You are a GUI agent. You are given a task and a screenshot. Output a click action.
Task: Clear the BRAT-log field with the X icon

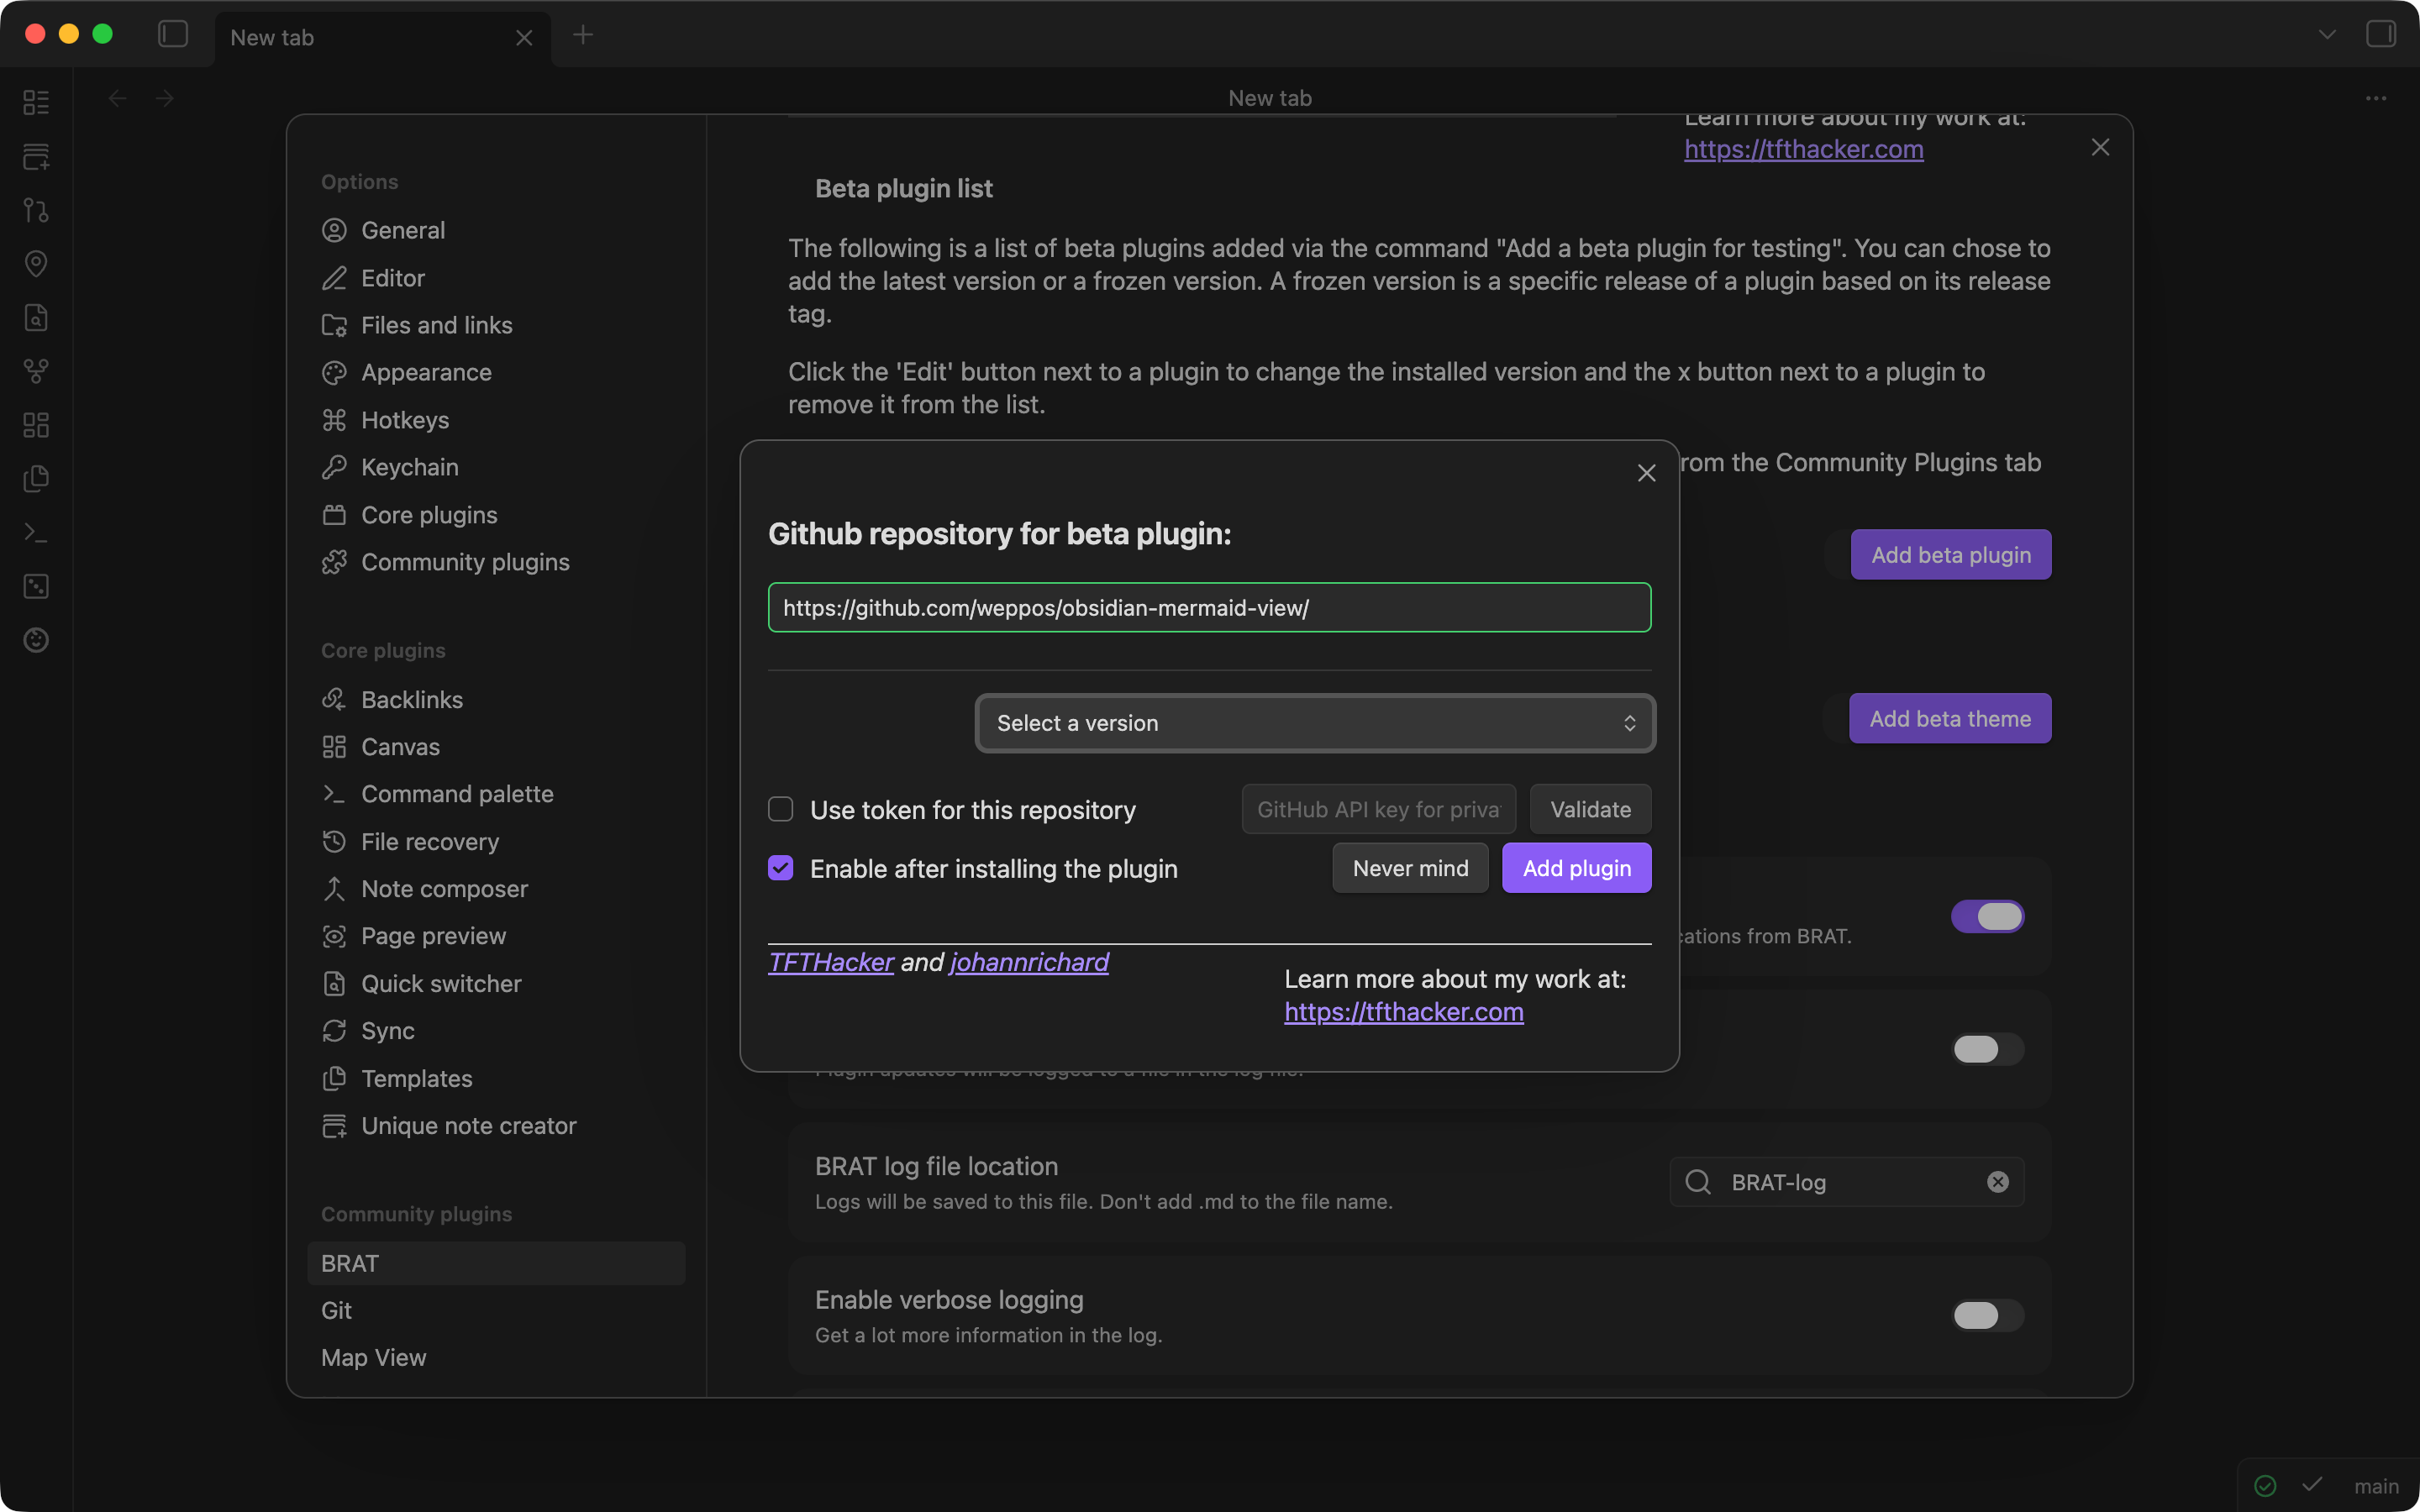[x=1997, y=1181]
